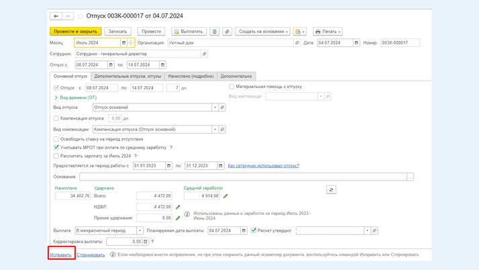Screen dimensions: 479x270
Task: Go forward with the right arrow button
Action: 68,16
